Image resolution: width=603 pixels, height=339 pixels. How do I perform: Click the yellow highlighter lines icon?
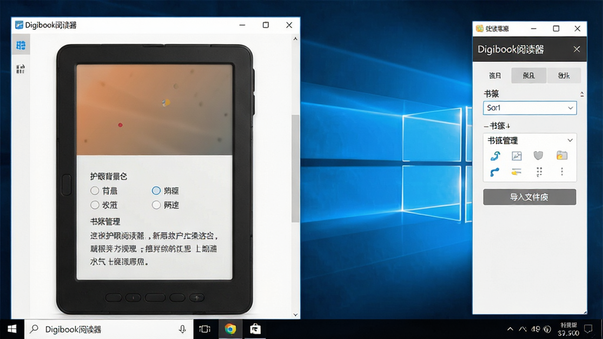tap(516, 172)
